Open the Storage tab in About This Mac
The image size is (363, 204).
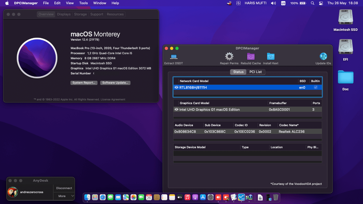(81, 14)
